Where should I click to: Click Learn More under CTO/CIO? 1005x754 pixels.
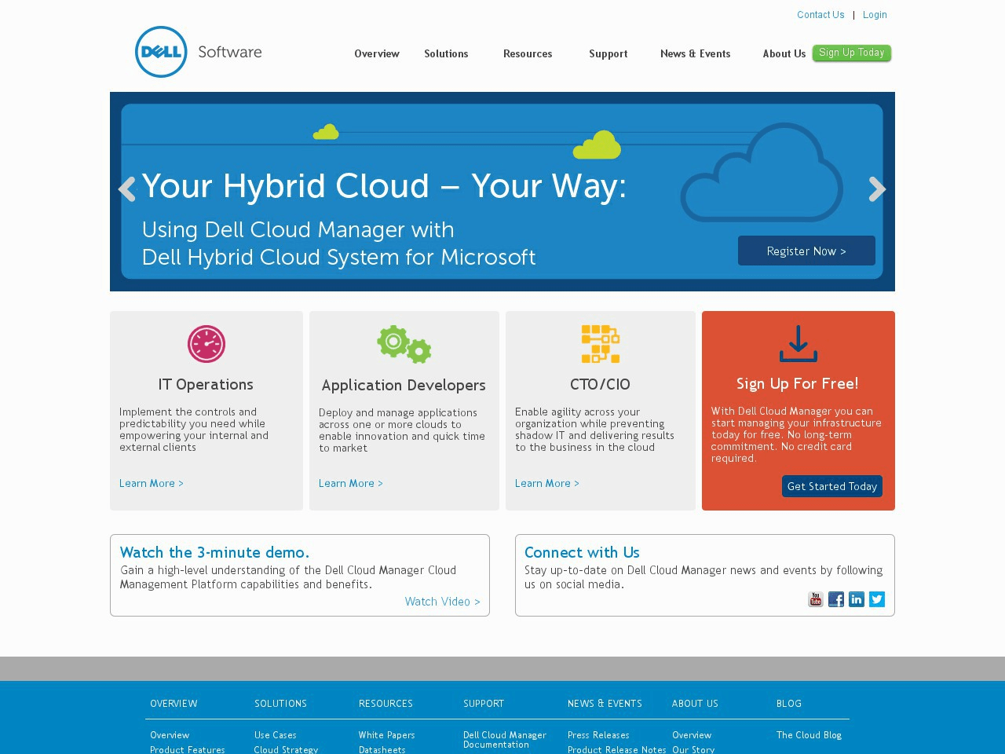547,483
